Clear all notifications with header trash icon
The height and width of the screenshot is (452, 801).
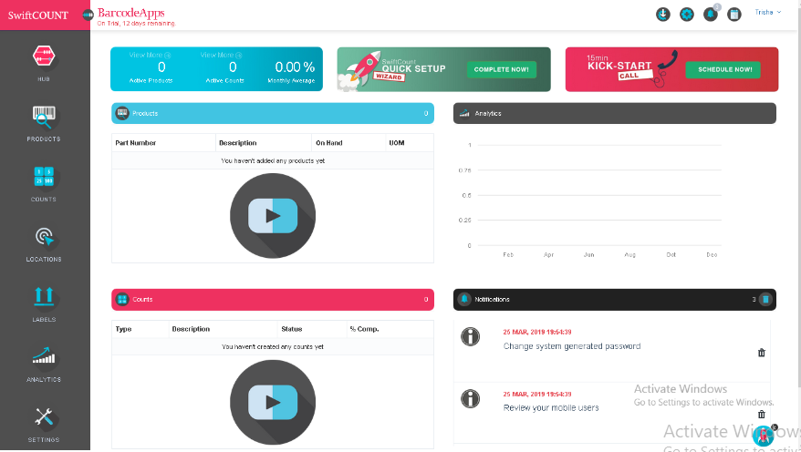click(765, 300)
